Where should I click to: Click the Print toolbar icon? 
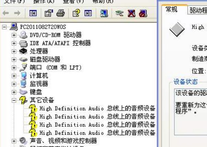[x=60, y=13]
